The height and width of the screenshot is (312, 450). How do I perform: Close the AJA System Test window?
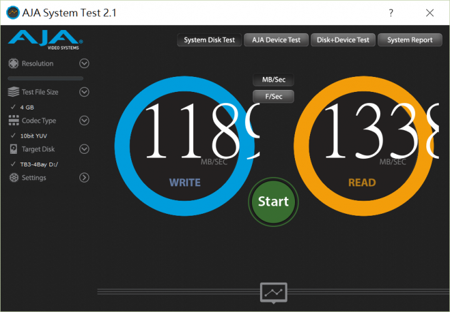pyautogui.click(x=429, y=13)
